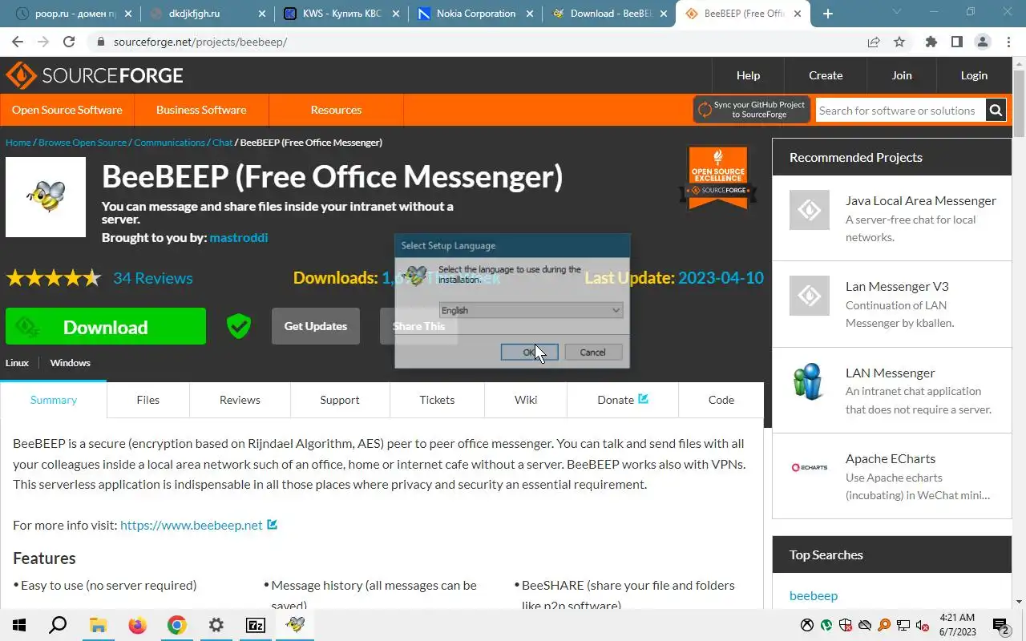
Task: Click the share page icon in address bar
Action: [874, 42]
